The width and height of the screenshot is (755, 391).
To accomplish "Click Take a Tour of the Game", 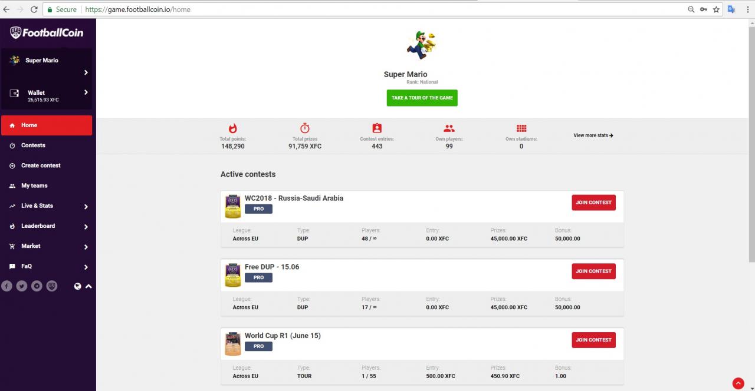I will (x=422, y=98).
